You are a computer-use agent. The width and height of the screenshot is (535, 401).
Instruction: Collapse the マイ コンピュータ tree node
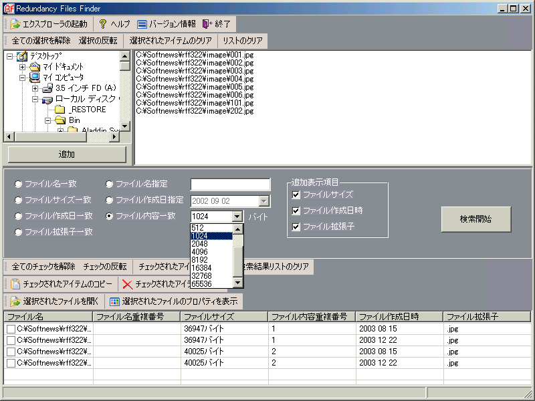(x=23, y=78)
